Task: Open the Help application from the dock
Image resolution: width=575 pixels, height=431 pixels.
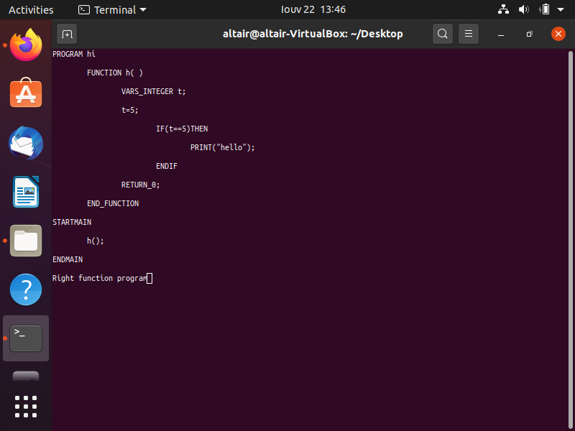Action: coord(26,289)
